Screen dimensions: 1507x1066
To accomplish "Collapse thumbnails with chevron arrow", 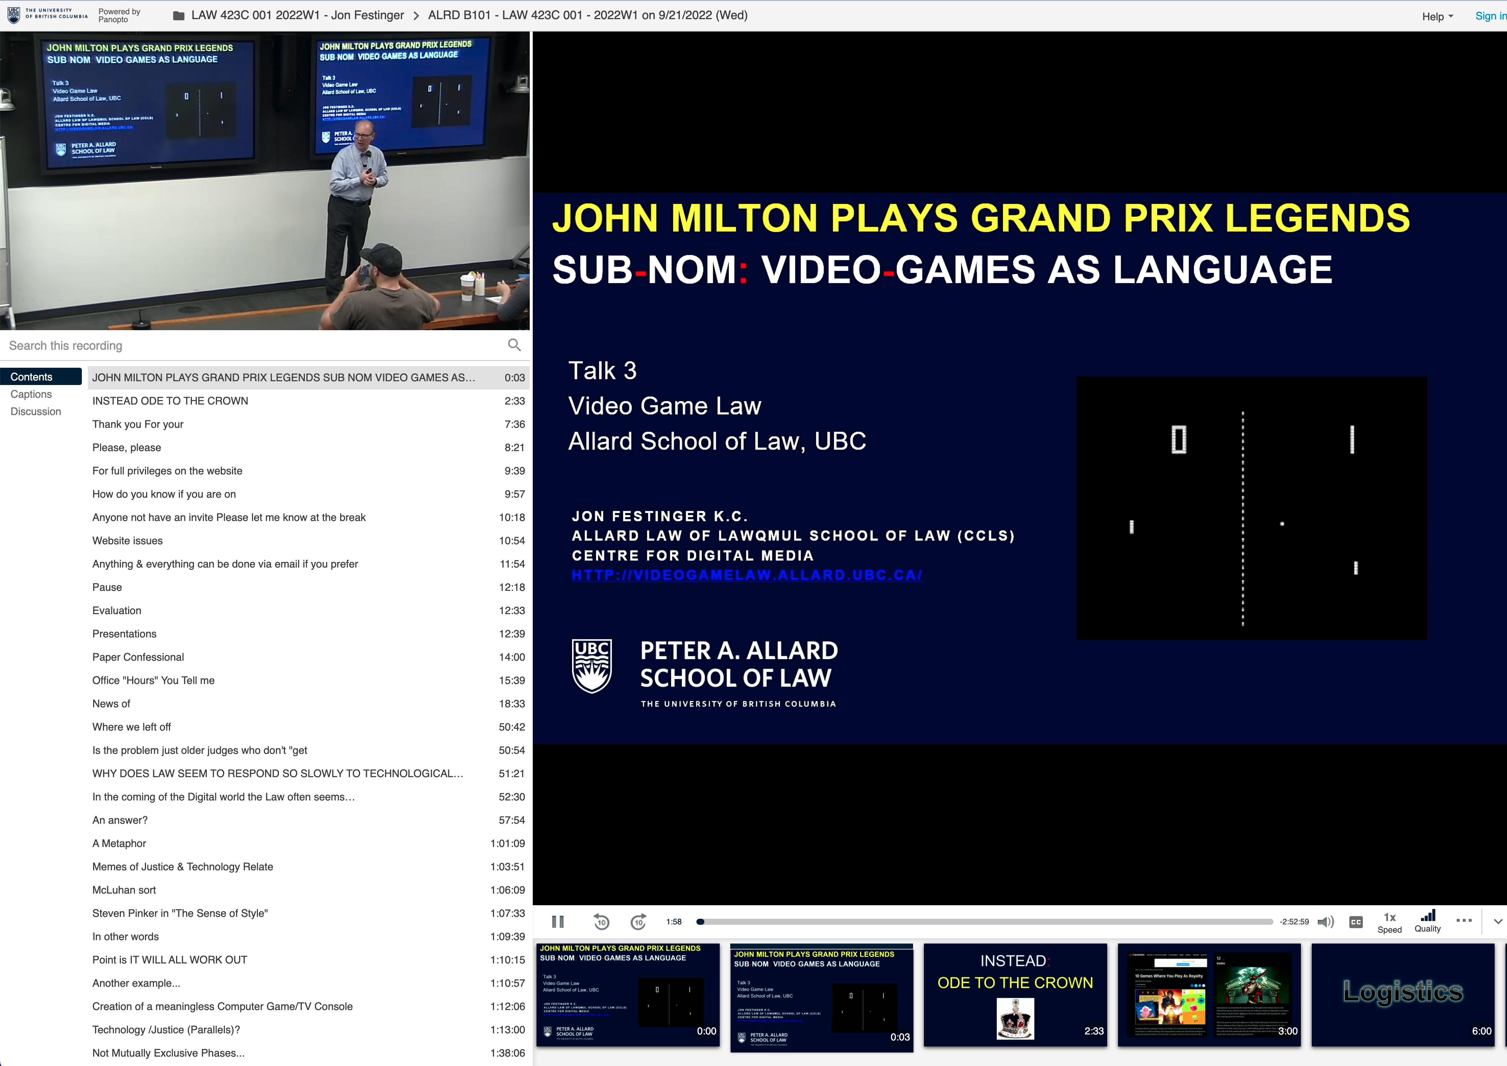I will (x=1498, y=921).
